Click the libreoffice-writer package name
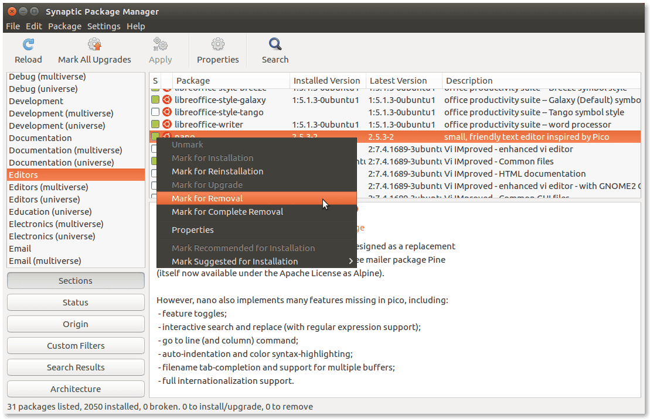This screenshot has height=419, width=650. (209, 124)
